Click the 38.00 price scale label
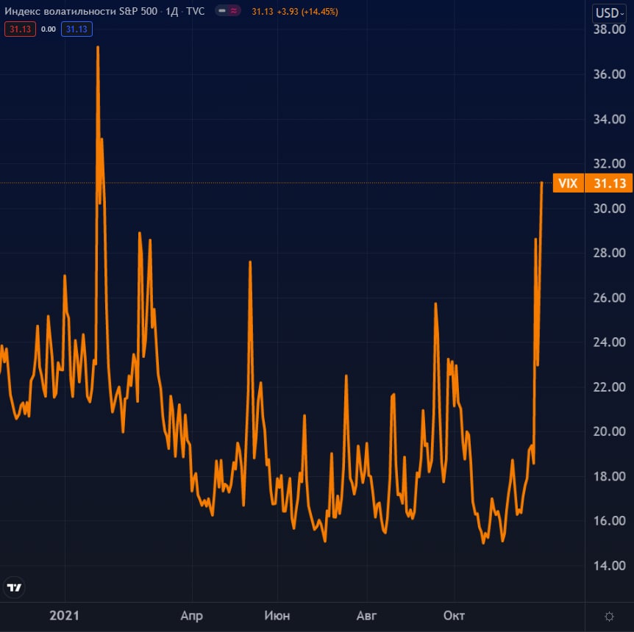The width and height of the screenshot is (634, 632). coord(609,29)
